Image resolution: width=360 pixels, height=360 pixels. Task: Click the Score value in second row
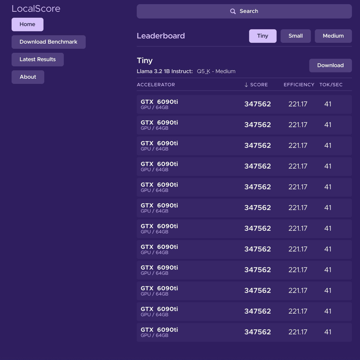click(x=258, y=125)
